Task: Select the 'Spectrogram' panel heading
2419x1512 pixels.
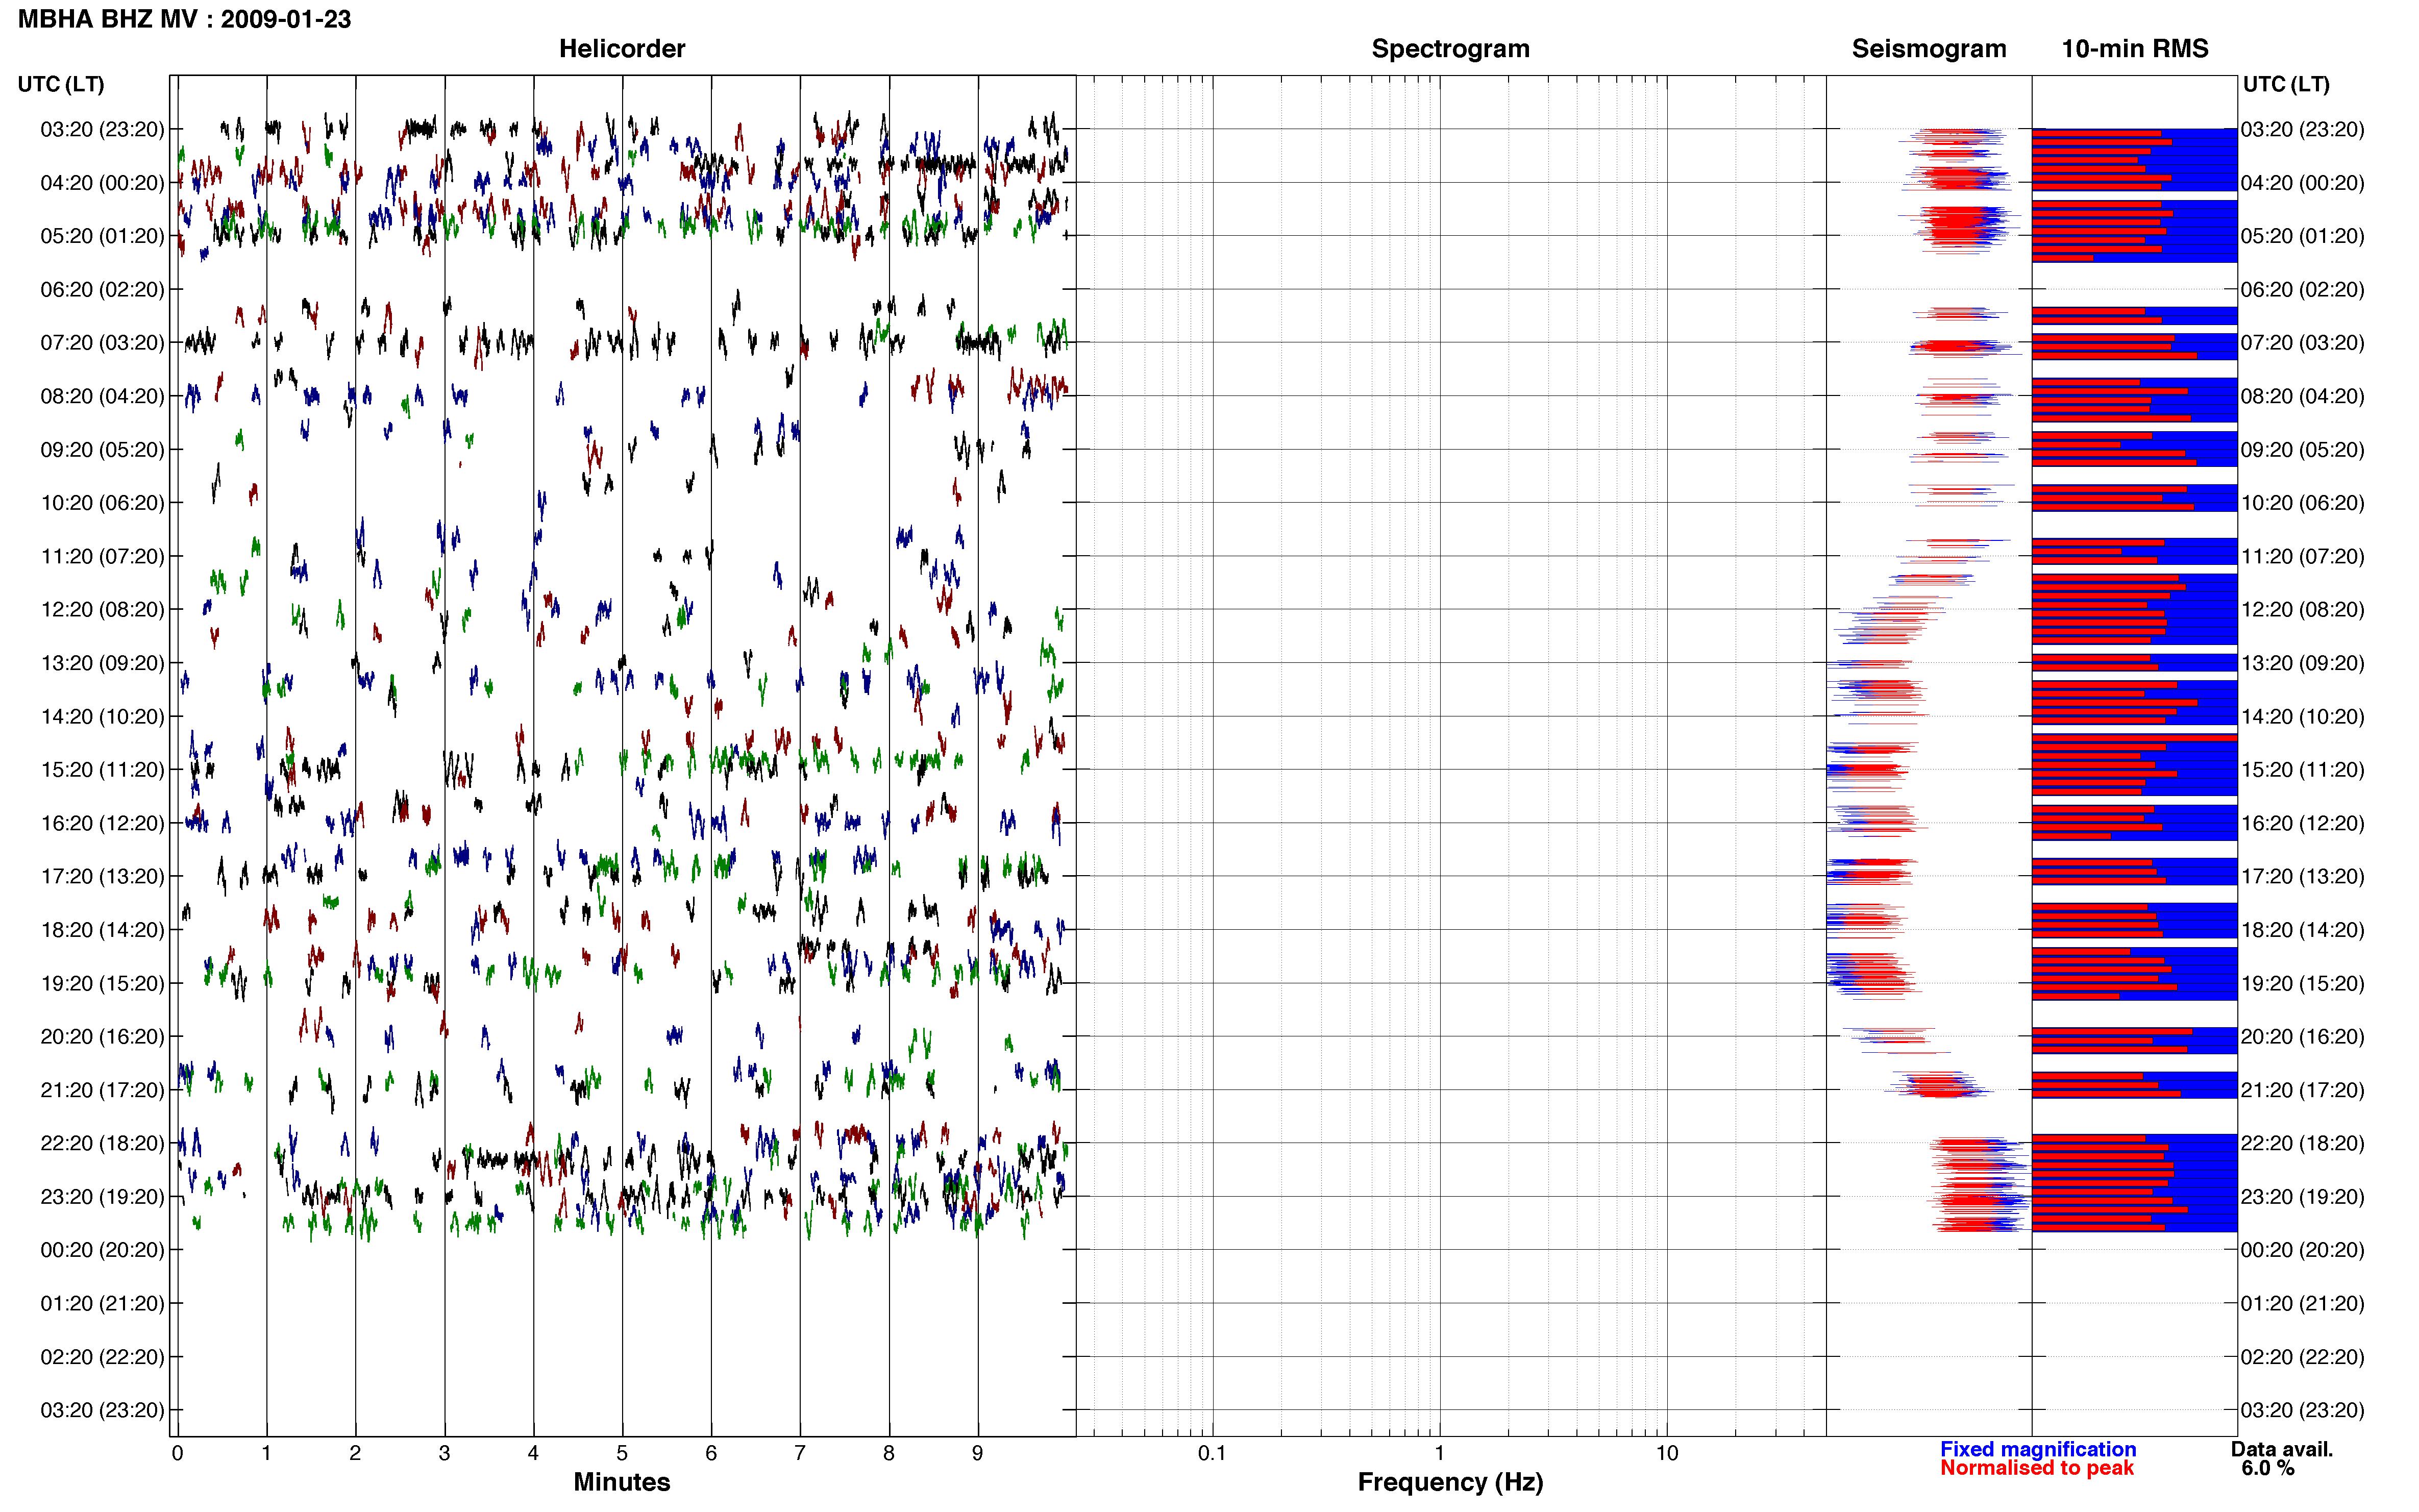Action: pyautogui.click(x=1450, y=49)
